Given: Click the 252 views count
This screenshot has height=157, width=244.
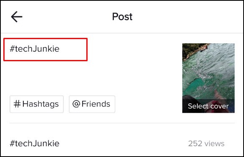Looking at the screenshot, I should click(206, 144).
